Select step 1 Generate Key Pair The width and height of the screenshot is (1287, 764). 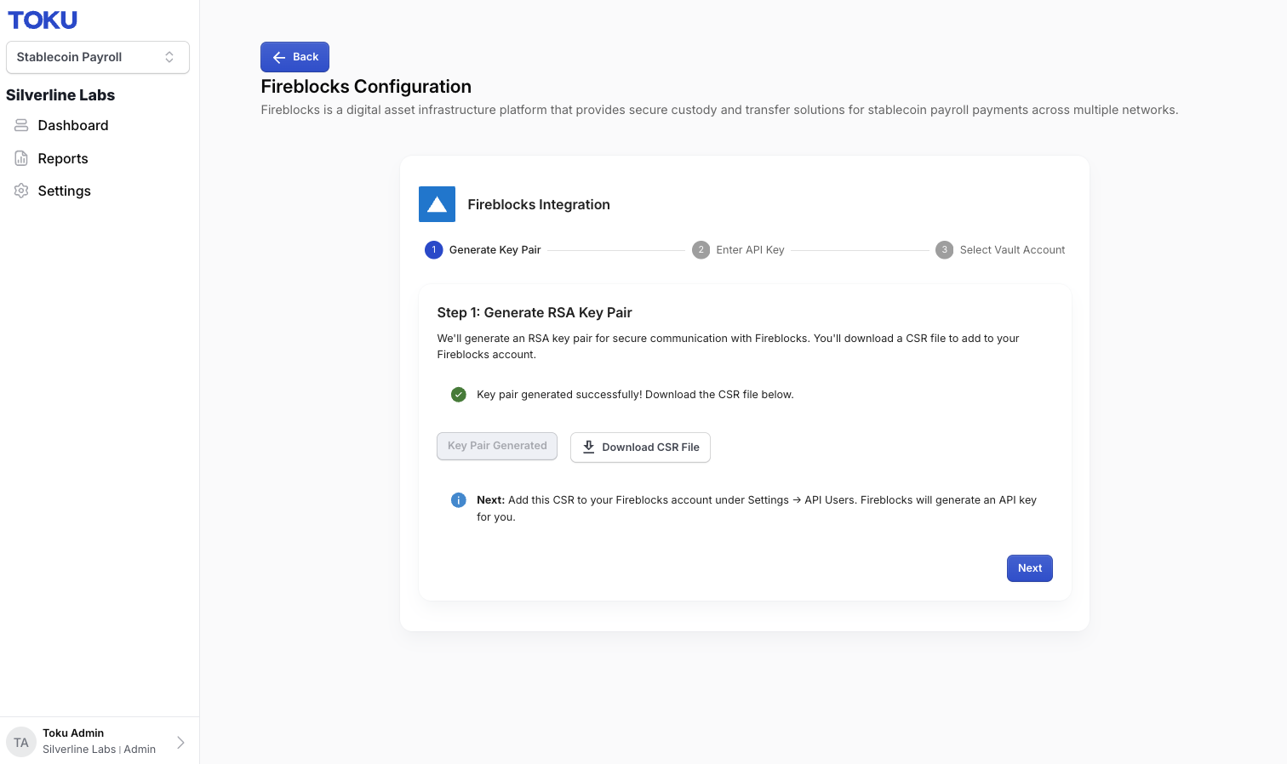click(483, 250)
